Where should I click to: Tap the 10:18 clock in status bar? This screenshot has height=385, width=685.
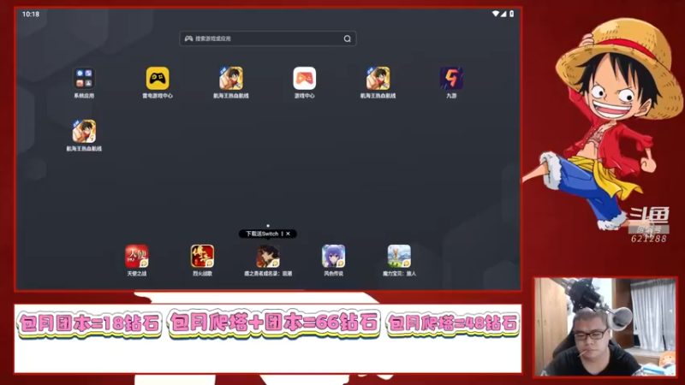(31, 15)
